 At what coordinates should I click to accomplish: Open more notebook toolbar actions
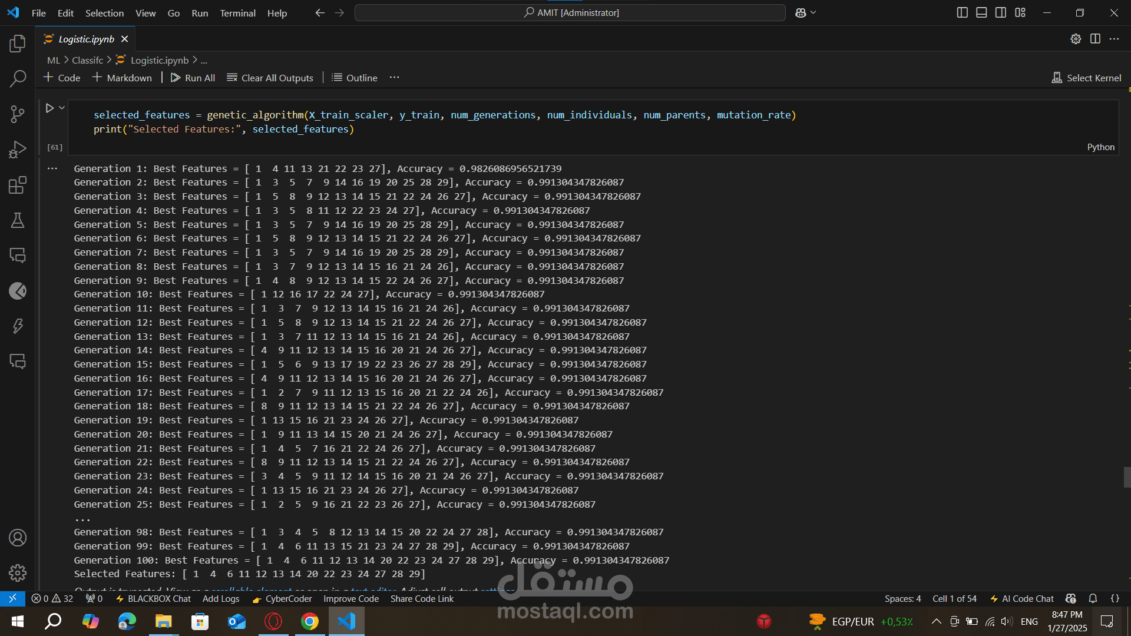(x=394, y=78)
